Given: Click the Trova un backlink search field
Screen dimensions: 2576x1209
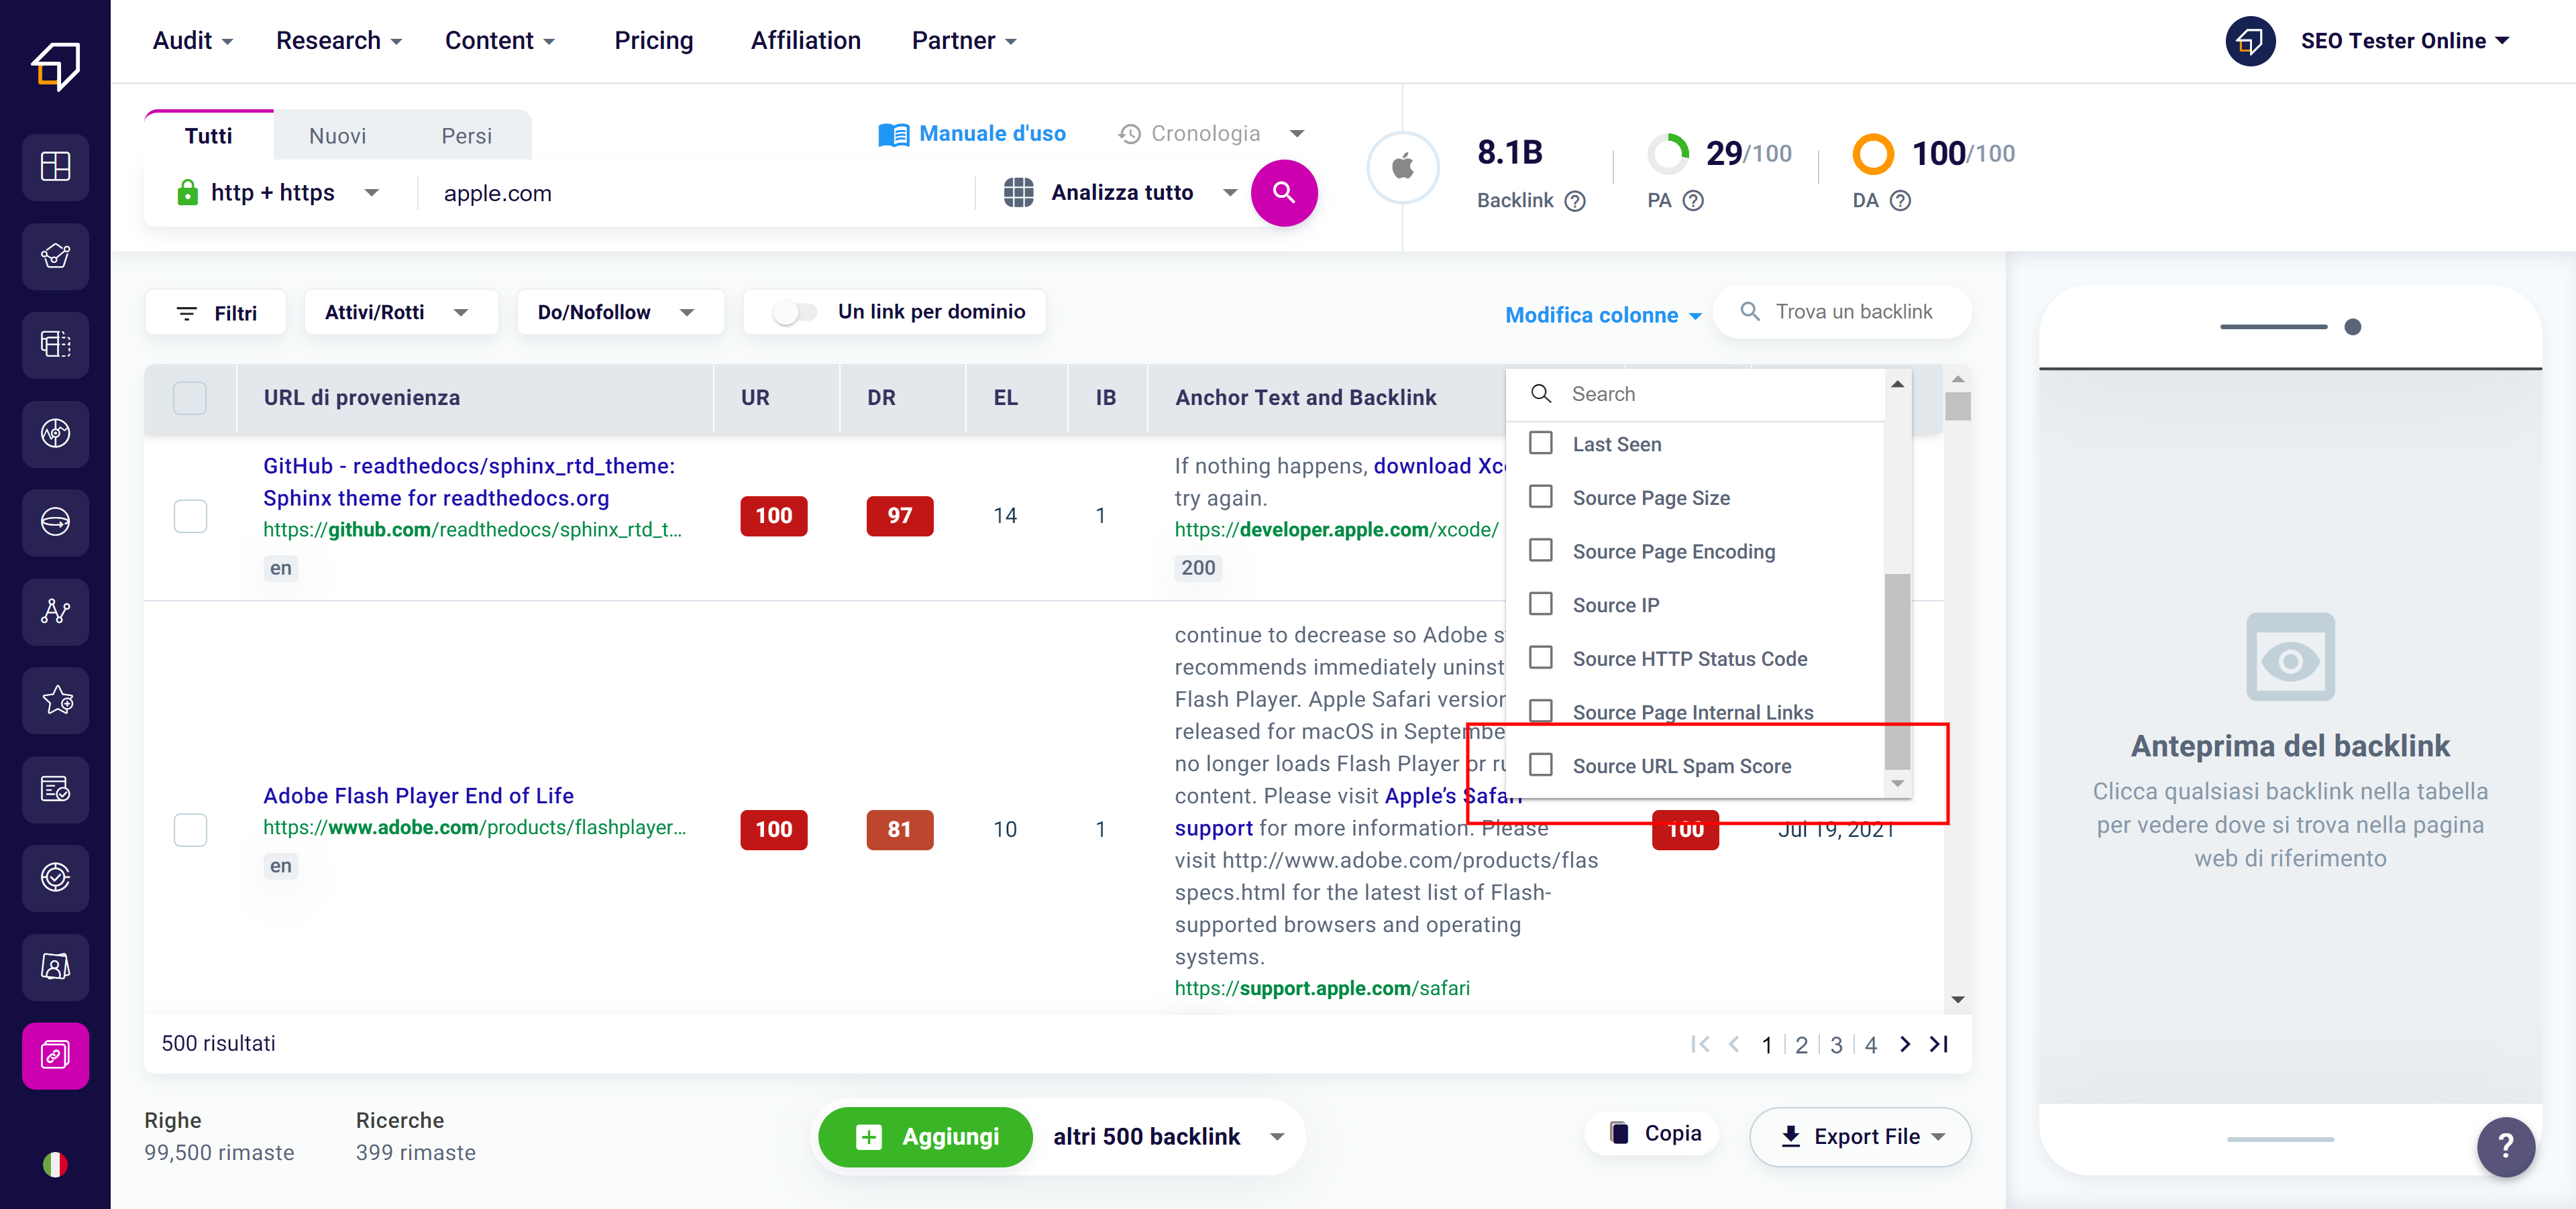Looking at the screenshot, I should point(1843,312).
